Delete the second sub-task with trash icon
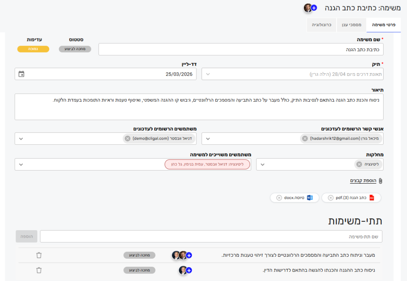Viewport: 407px width, 281px height. pos(39,270)
